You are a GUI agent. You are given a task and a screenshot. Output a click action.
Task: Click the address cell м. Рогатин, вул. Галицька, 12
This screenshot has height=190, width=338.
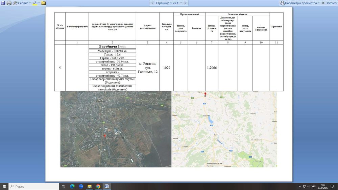click(x=148, y=68)
